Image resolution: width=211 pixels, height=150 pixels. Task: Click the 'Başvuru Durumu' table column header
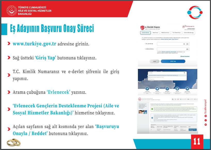click(184, 127)
